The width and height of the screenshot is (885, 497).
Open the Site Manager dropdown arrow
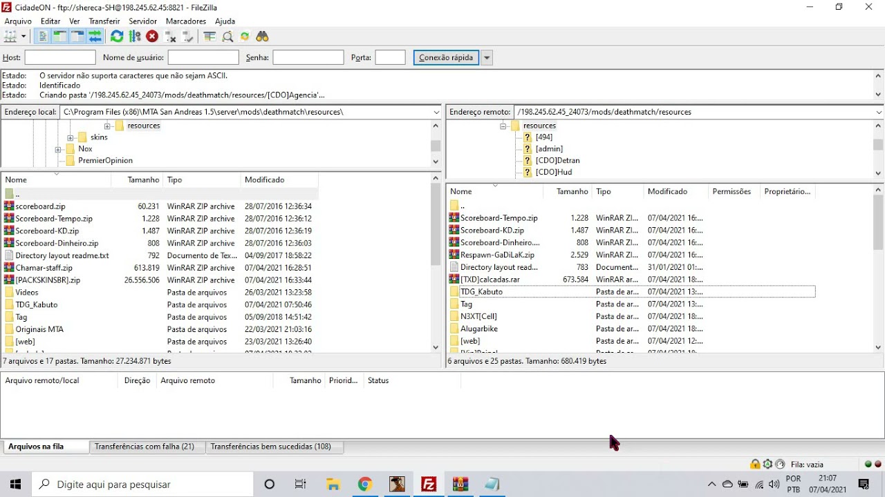[24, 37]
